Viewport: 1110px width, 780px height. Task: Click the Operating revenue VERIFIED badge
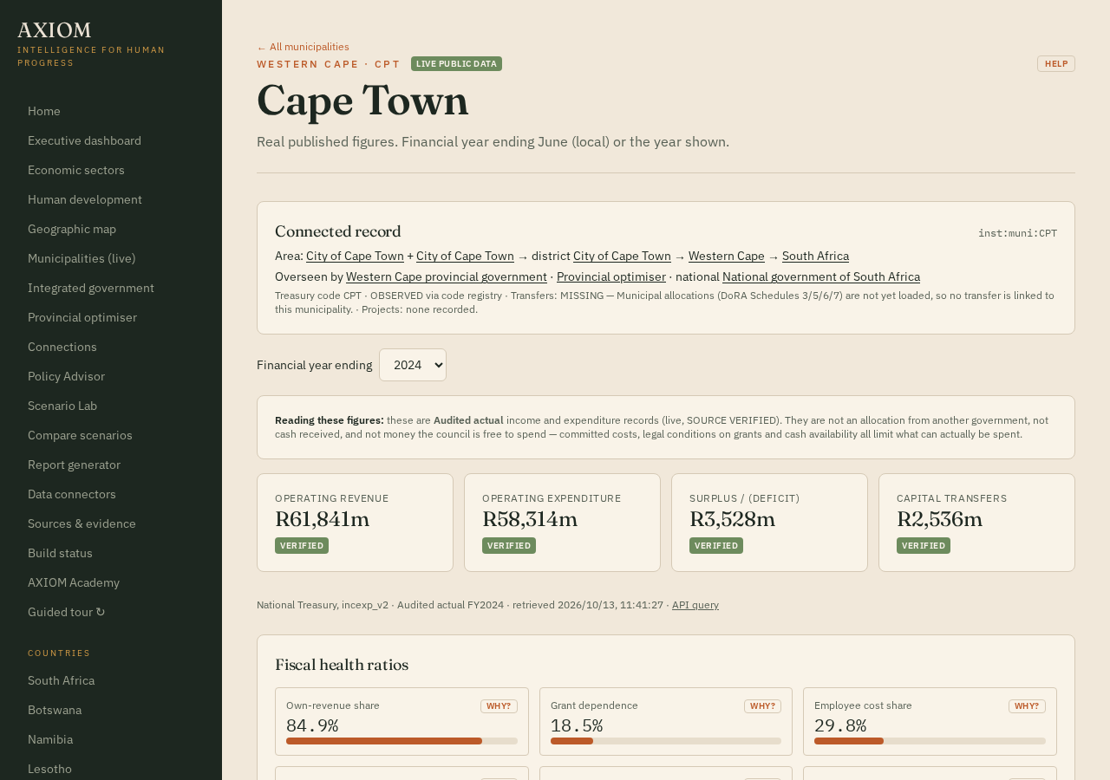[302, 546]
